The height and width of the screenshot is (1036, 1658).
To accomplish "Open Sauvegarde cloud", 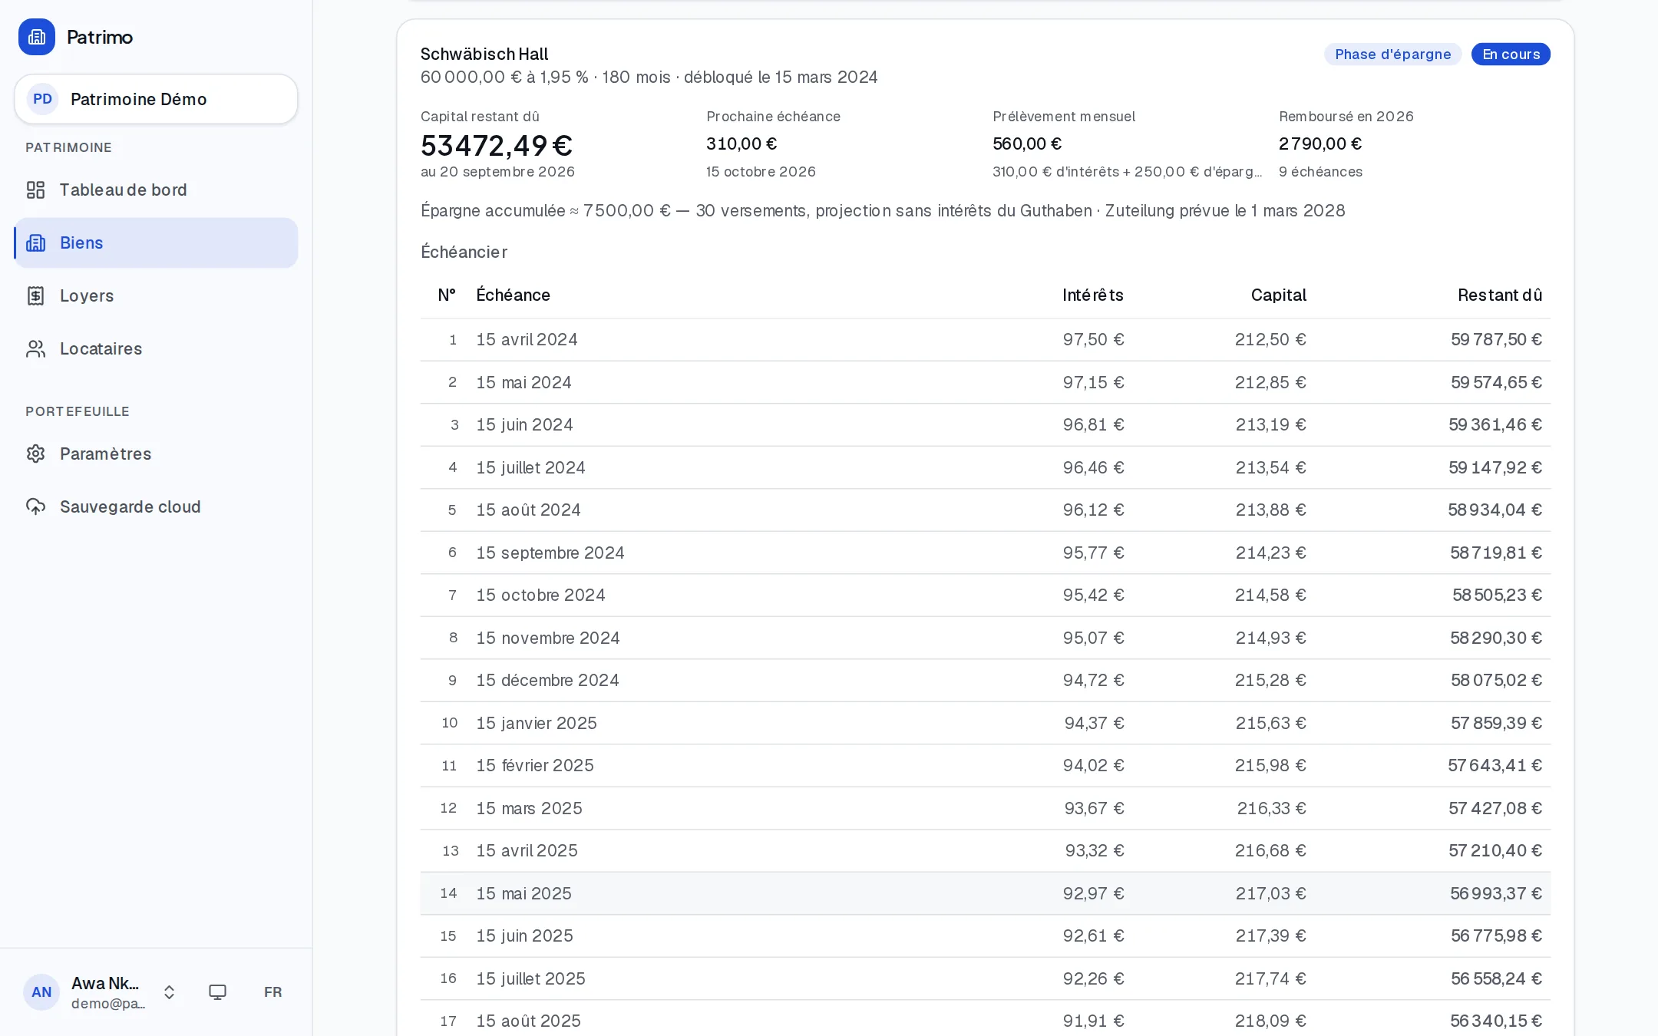I will 156,506.
